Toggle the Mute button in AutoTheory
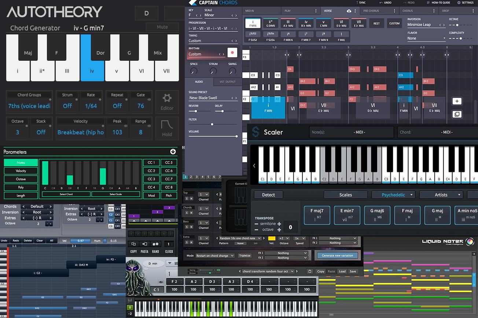478x318 pixels. point(162,27)
